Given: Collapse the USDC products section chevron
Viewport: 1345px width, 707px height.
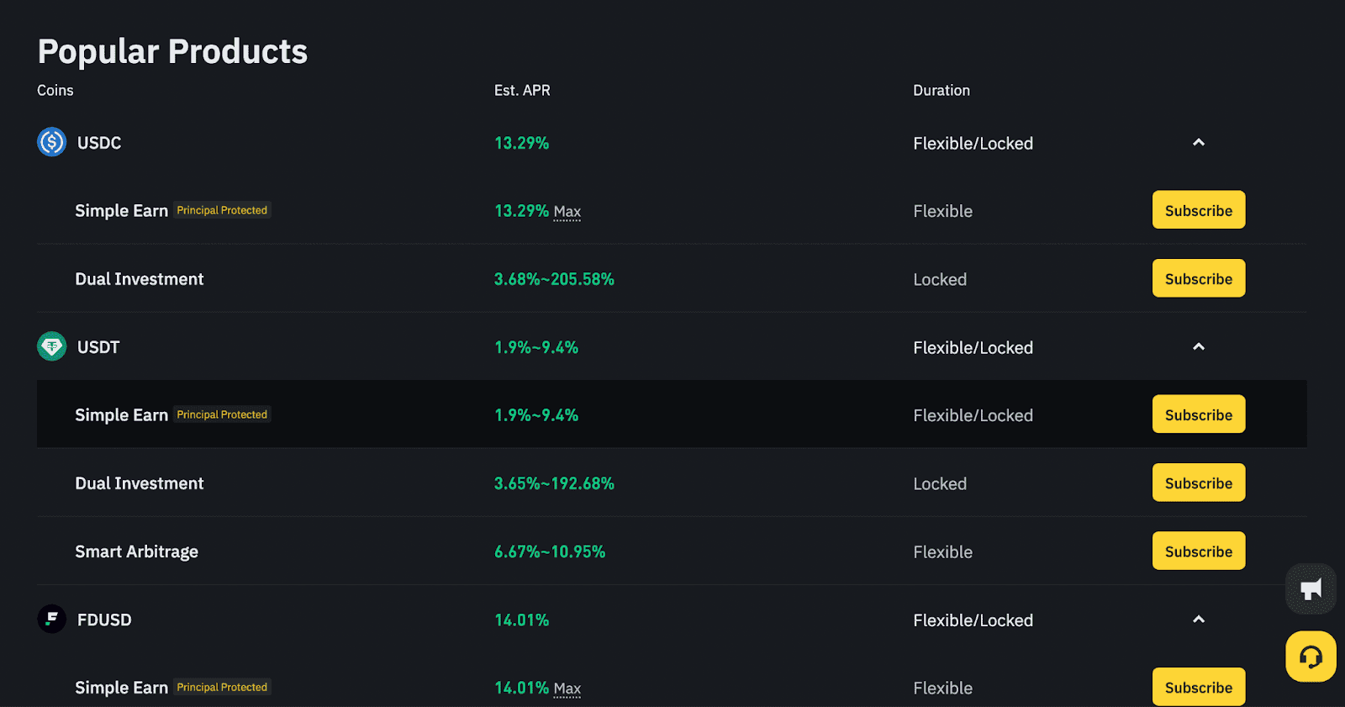Looking at the screenshot, I should pyautogui.click(x=1199, y=142).
